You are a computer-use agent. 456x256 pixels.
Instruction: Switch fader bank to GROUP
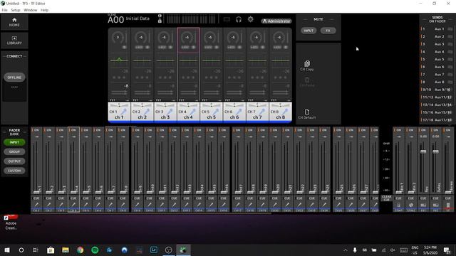14,151
